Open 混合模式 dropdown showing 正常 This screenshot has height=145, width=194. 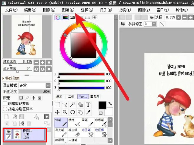[34, 85]
